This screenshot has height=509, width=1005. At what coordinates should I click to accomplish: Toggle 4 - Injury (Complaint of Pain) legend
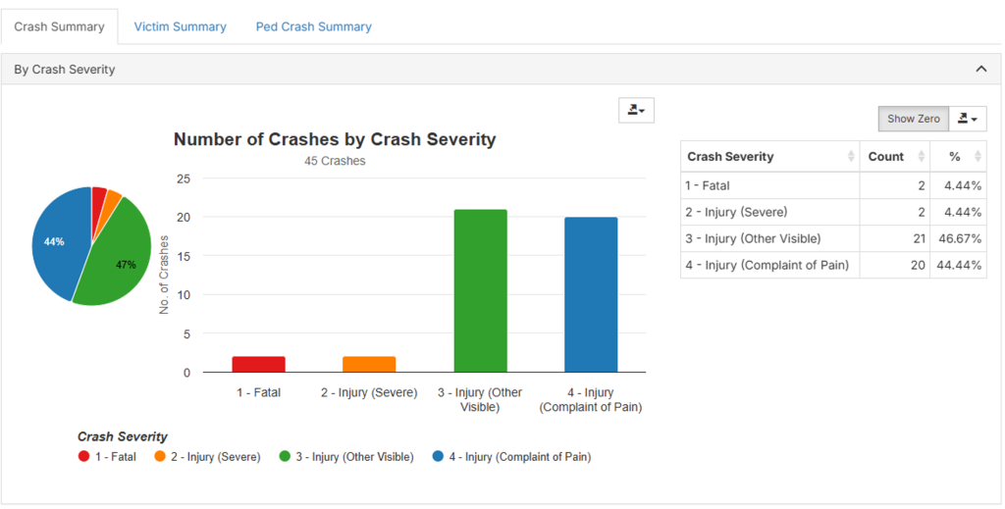tap(511, 457)
